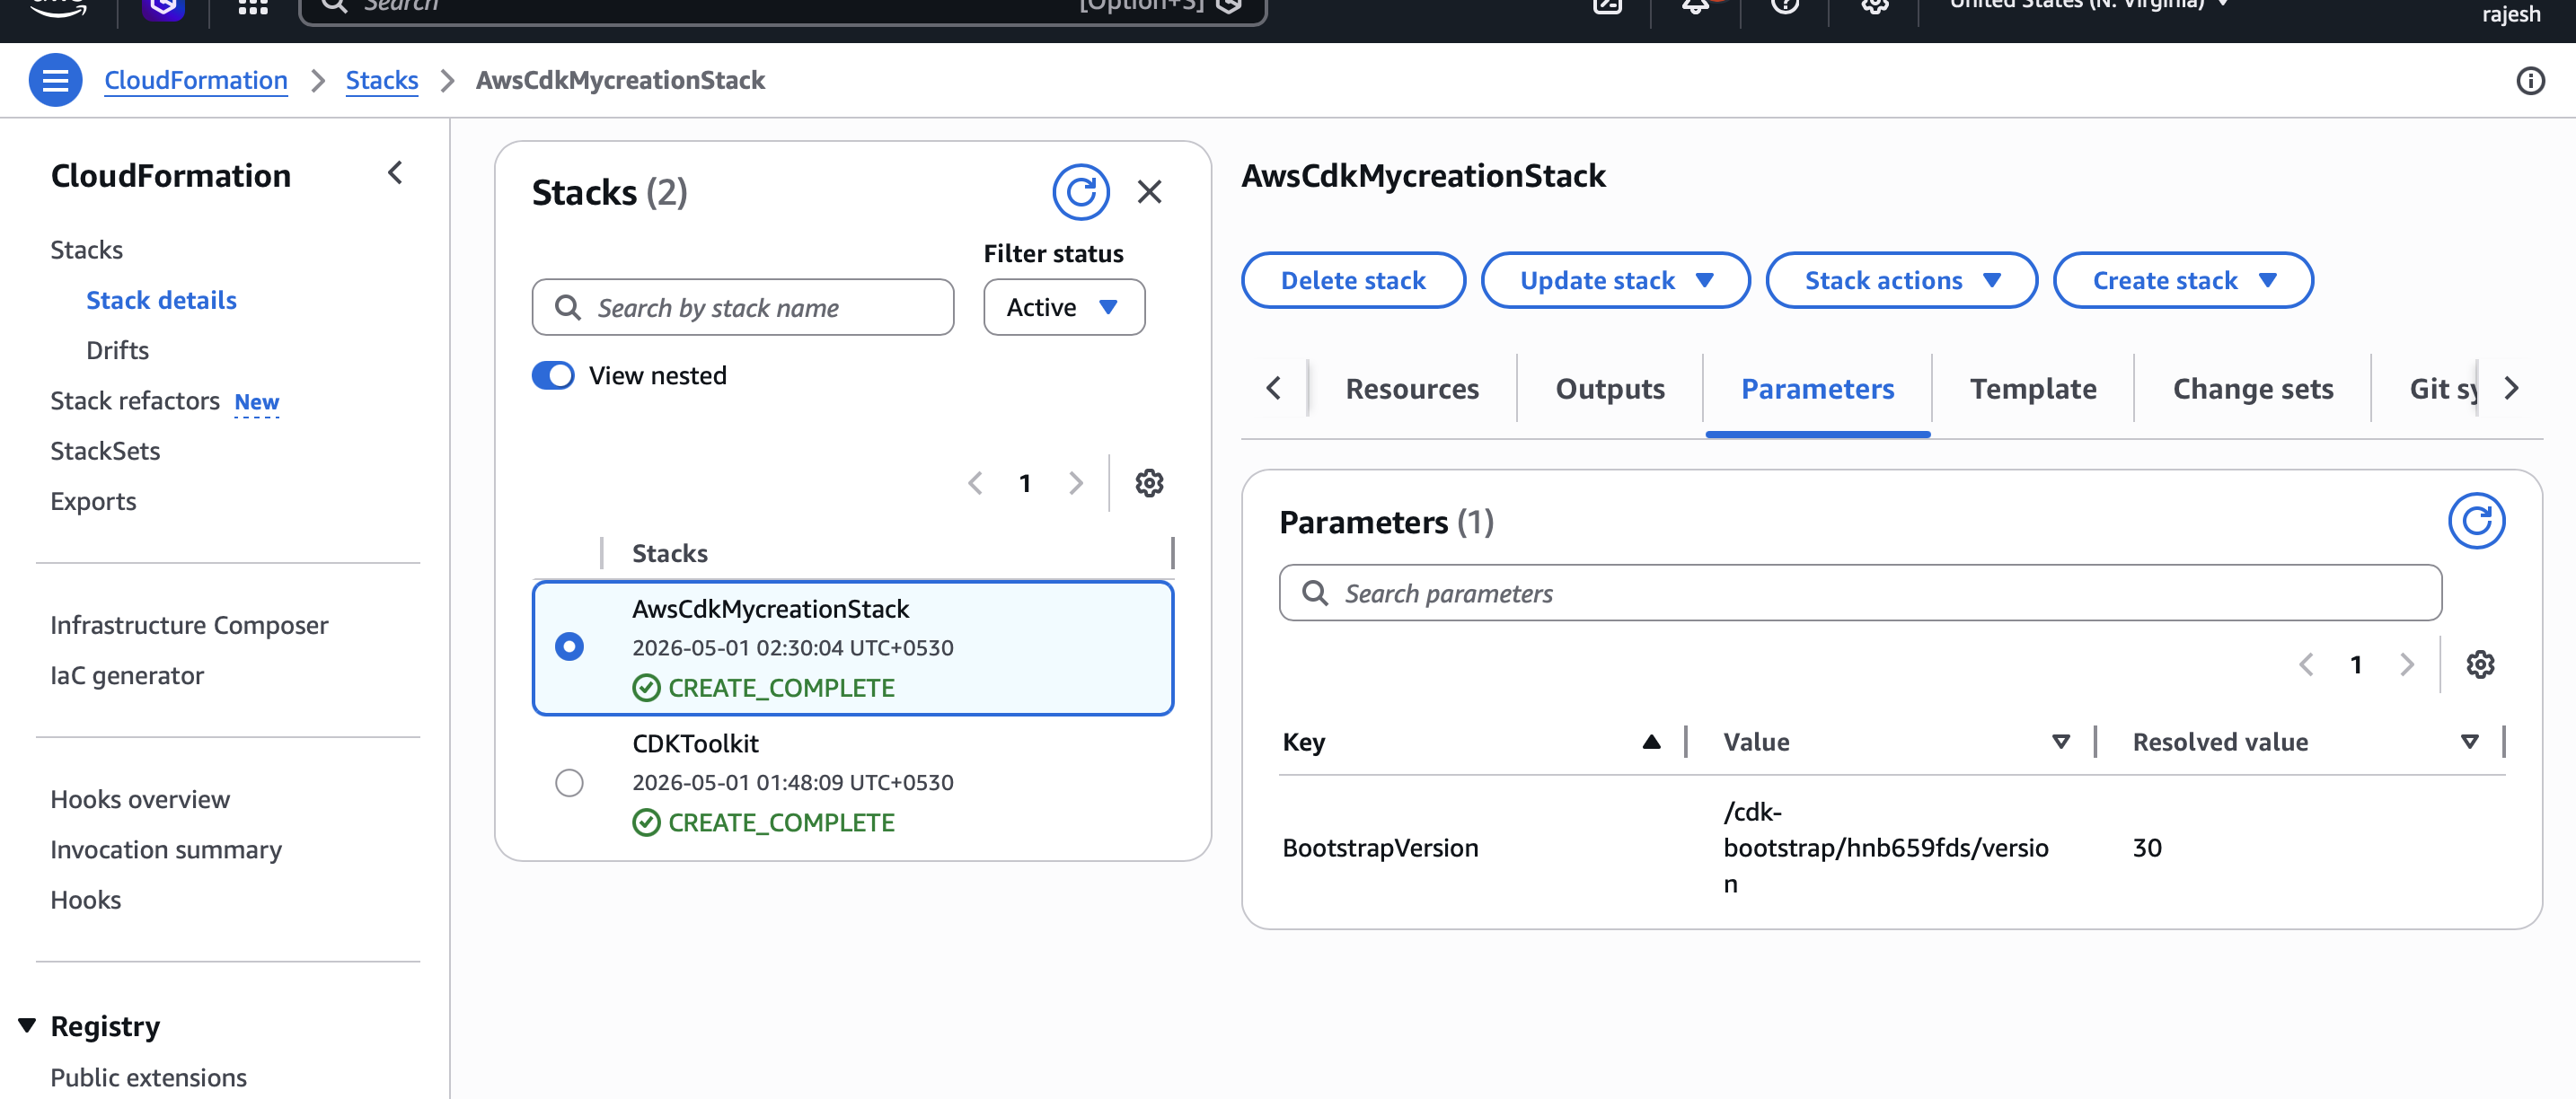This screenshot has width=2576, height=1099.
Task: Select the CDKToolkit stack name
Action: coord(695,744)
